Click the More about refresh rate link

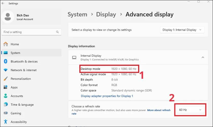(159, 110)
